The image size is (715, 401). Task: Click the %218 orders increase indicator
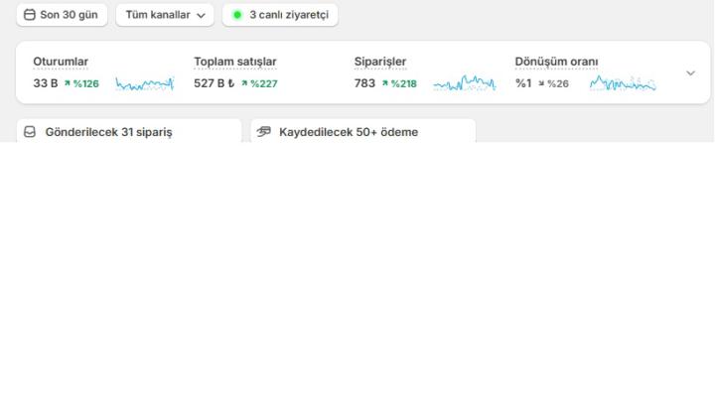(399, 83)
